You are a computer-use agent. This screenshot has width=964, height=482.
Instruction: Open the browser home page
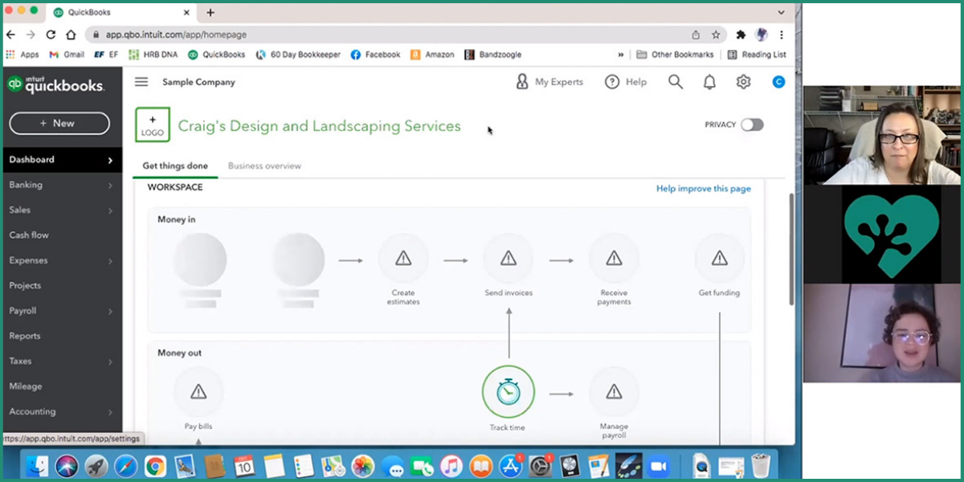tap(71, 35)
